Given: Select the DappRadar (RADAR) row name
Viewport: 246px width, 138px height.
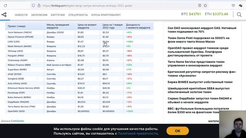Looking at the screenshot, I should click(18, 102).
